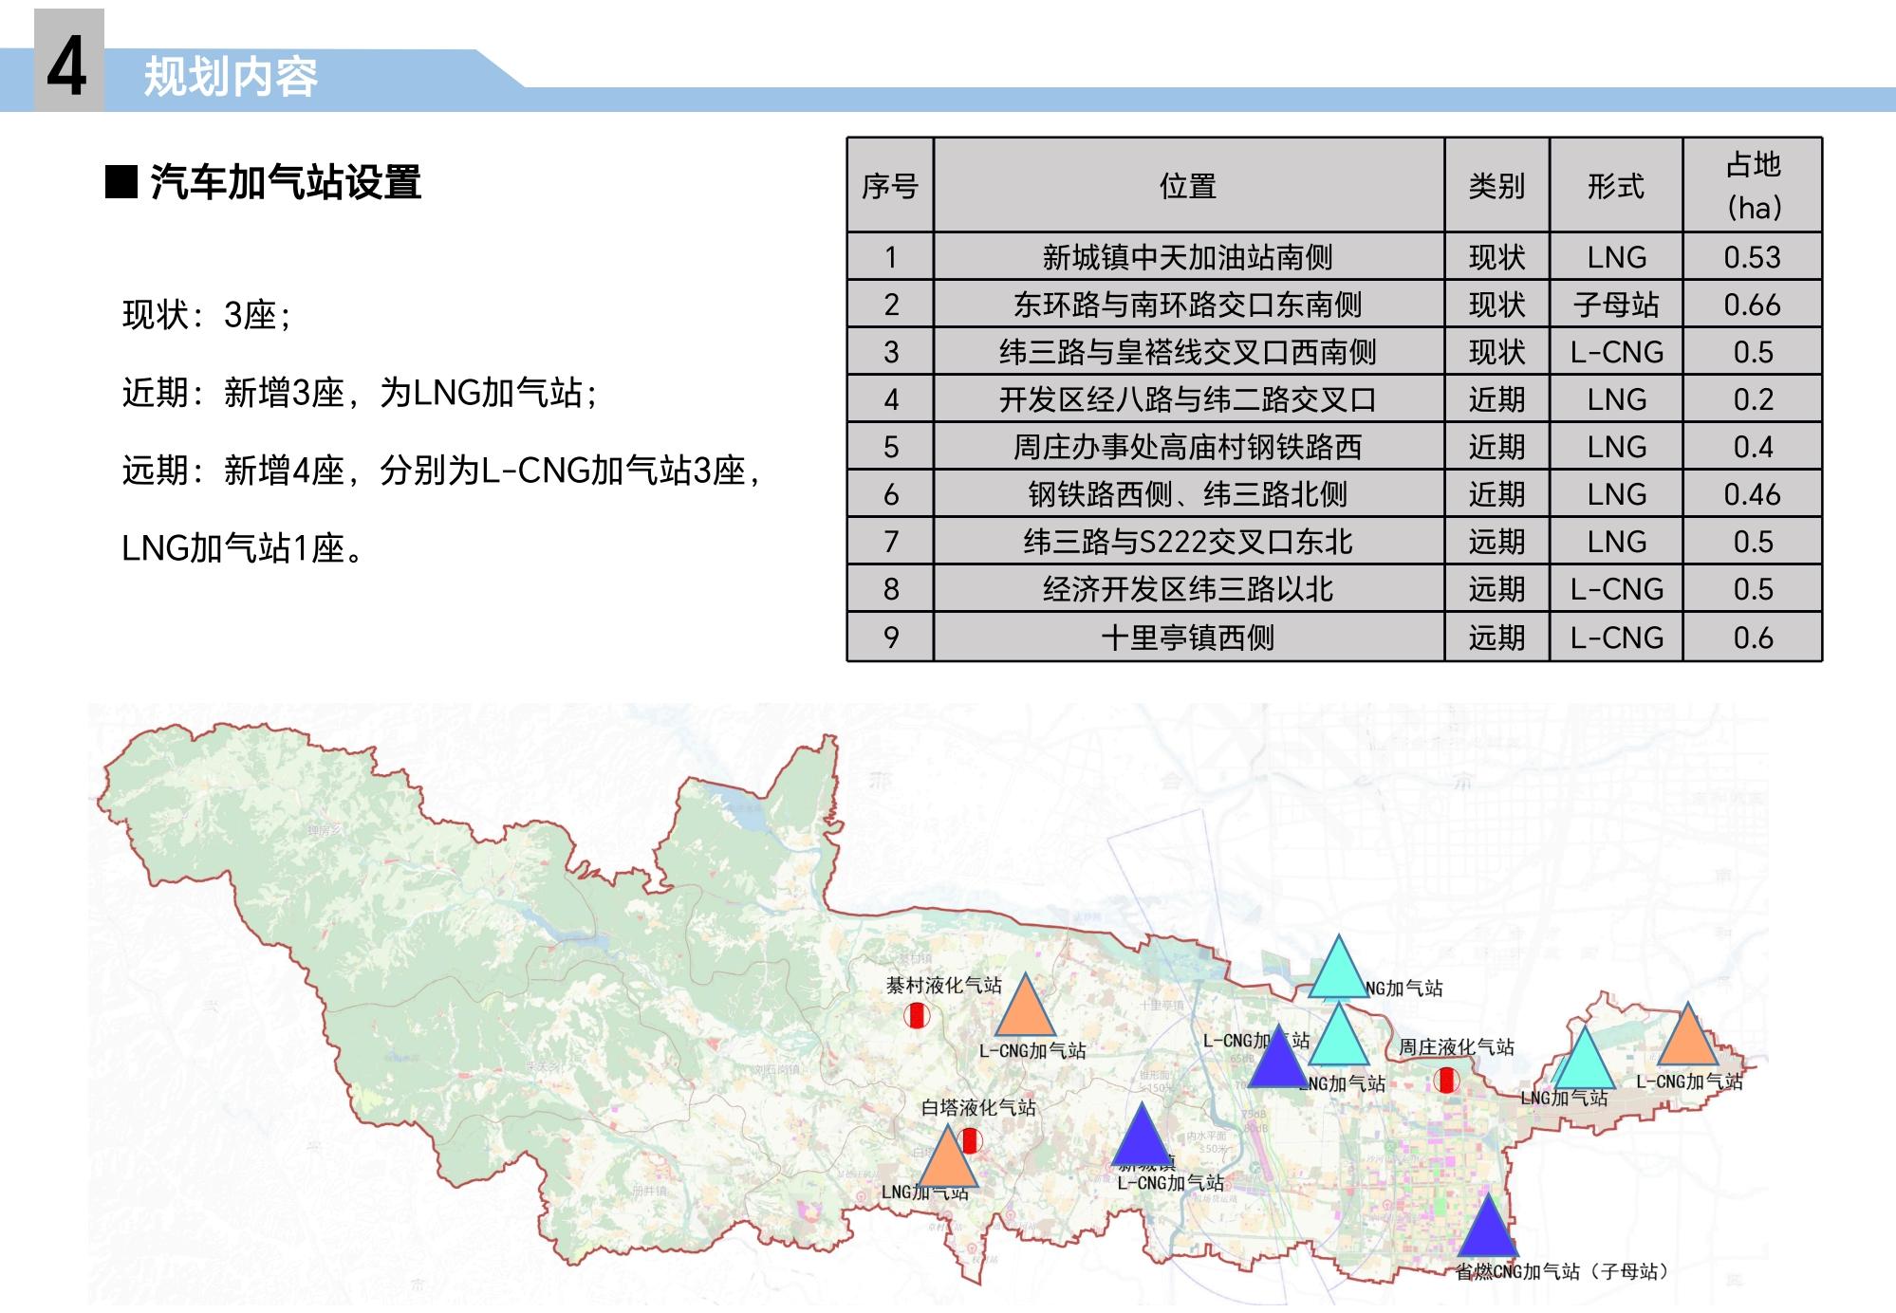This screenshot has height=1313, width=1896.
Task: Select the blue triangle above 省燃CNG加气站（子母站）
Action: click(x=1488, y=1226)
